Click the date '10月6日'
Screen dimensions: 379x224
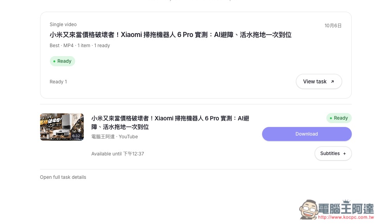tap(333, 26)
